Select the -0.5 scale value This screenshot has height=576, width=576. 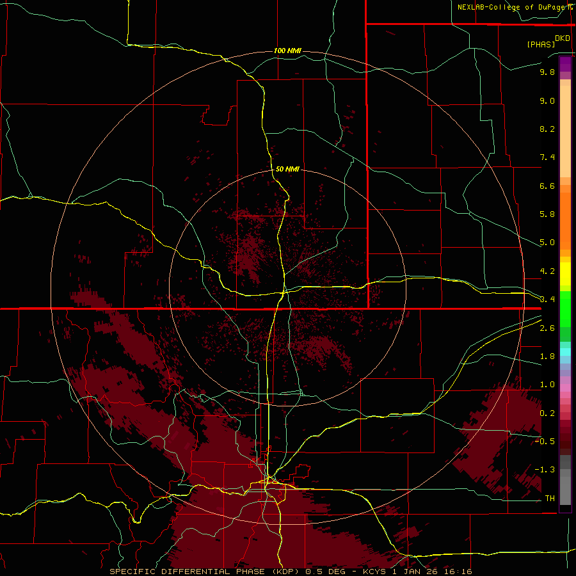click(545, 442)
